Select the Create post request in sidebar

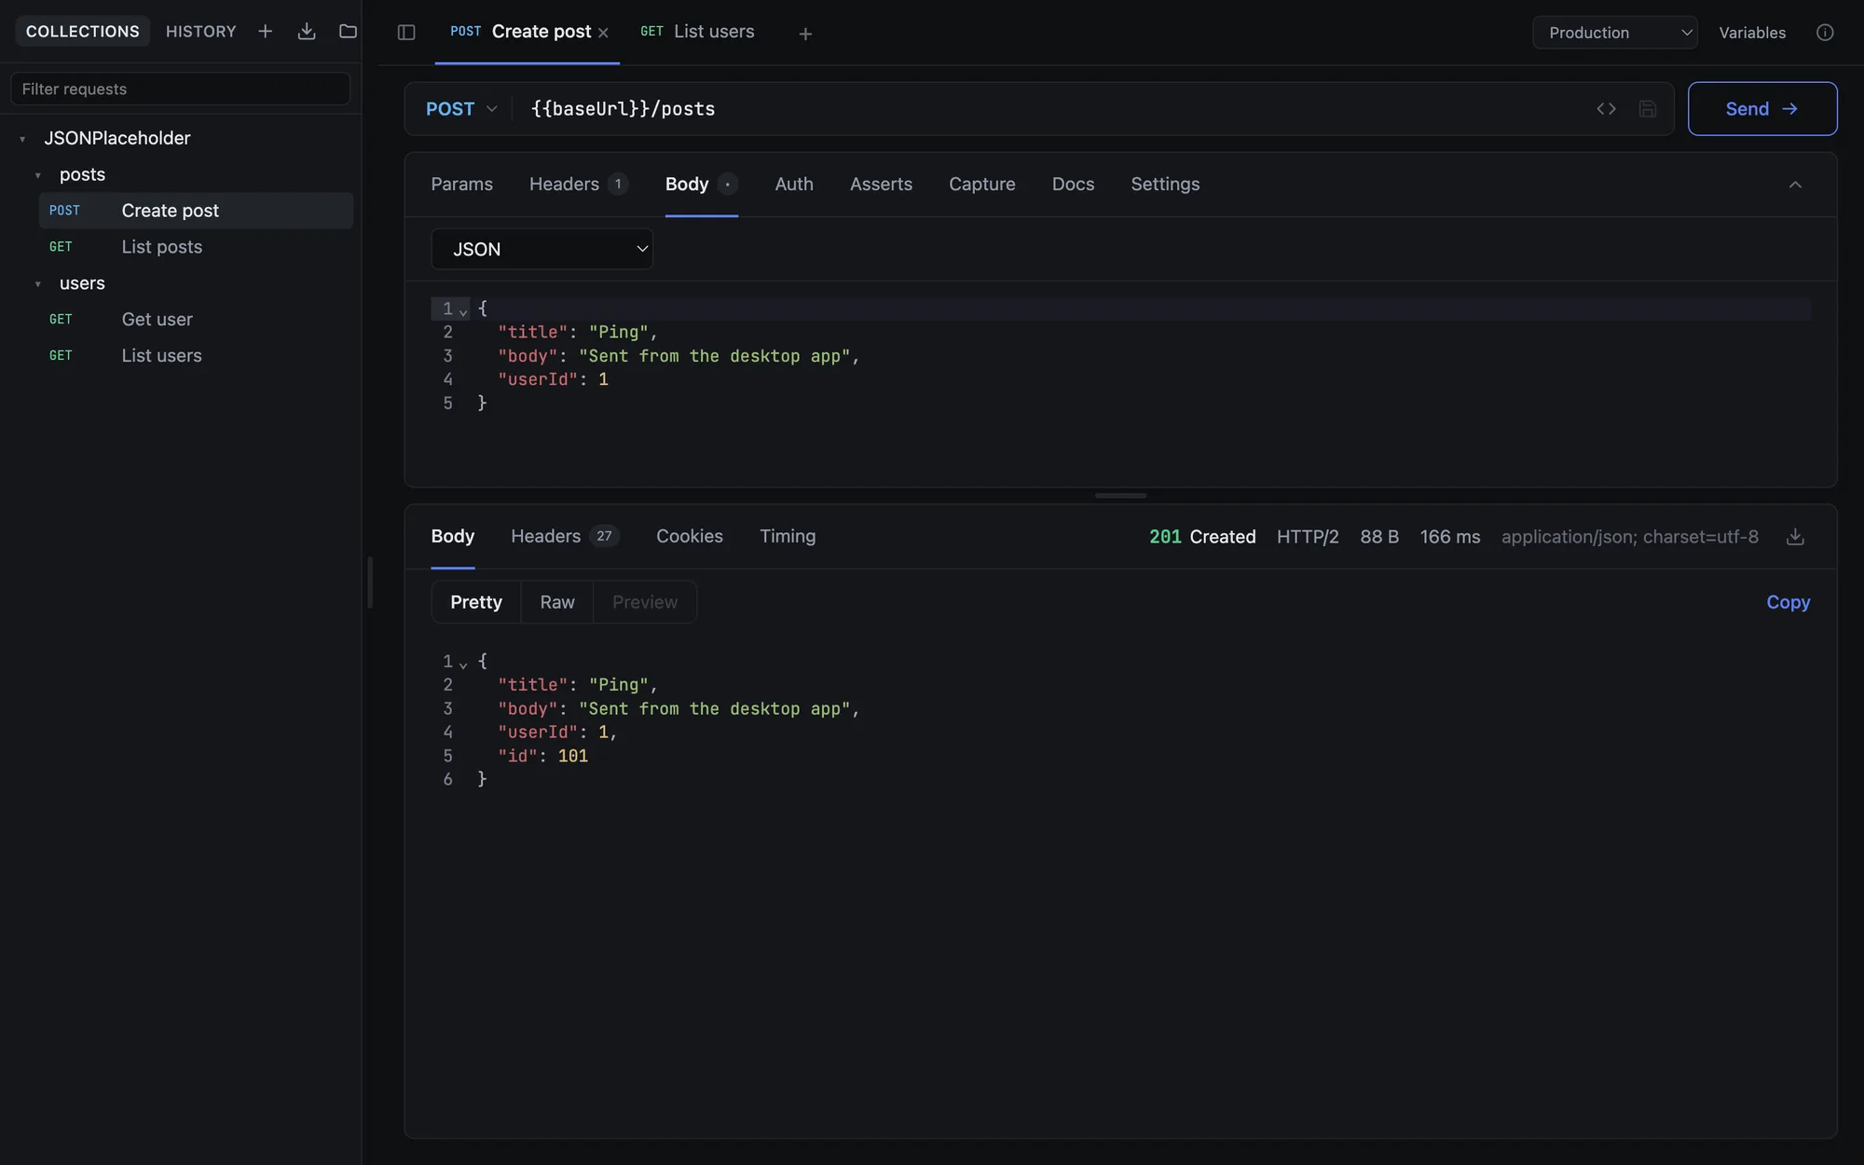[x=196, y=211]
